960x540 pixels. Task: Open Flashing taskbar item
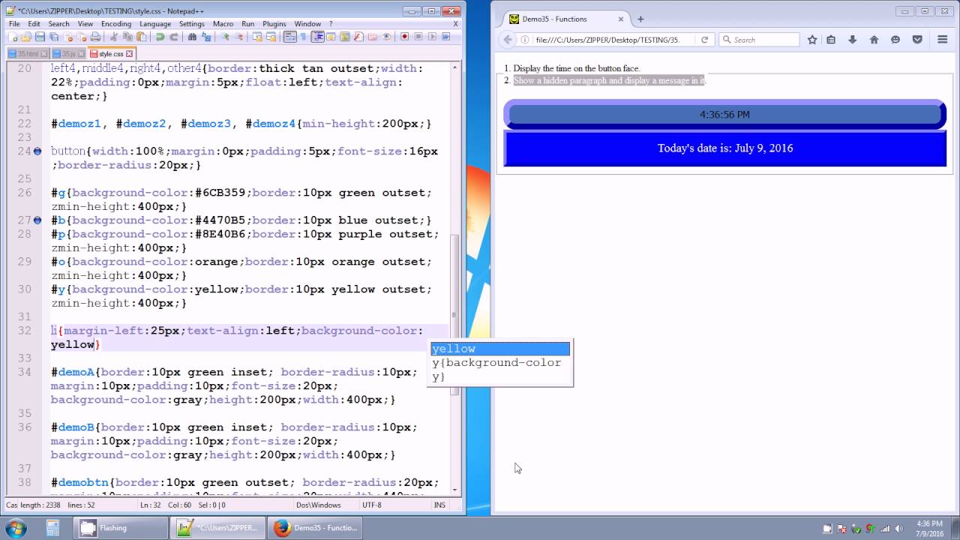pyautogui.click(x=121, y=527)
